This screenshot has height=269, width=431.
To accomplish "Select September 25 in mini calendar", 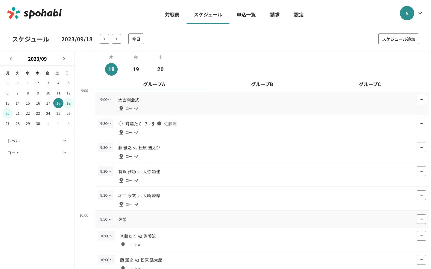I will pos(58,114).
